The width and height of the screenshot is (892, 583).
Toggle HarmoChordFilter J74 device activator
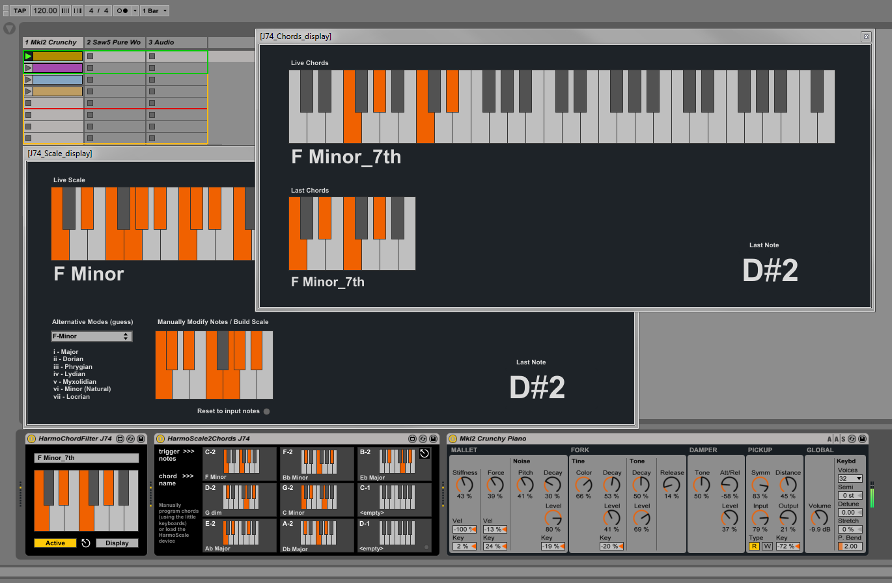[32, 439]
